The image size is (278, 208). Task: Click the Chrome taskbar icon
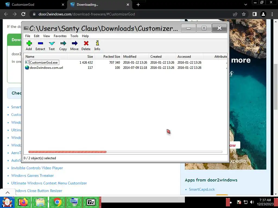click(57, 202)
